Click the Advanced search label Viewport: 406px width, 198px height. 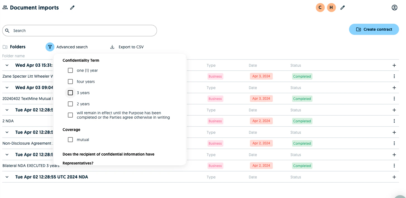pyautogui.click(x=72, y=47)
